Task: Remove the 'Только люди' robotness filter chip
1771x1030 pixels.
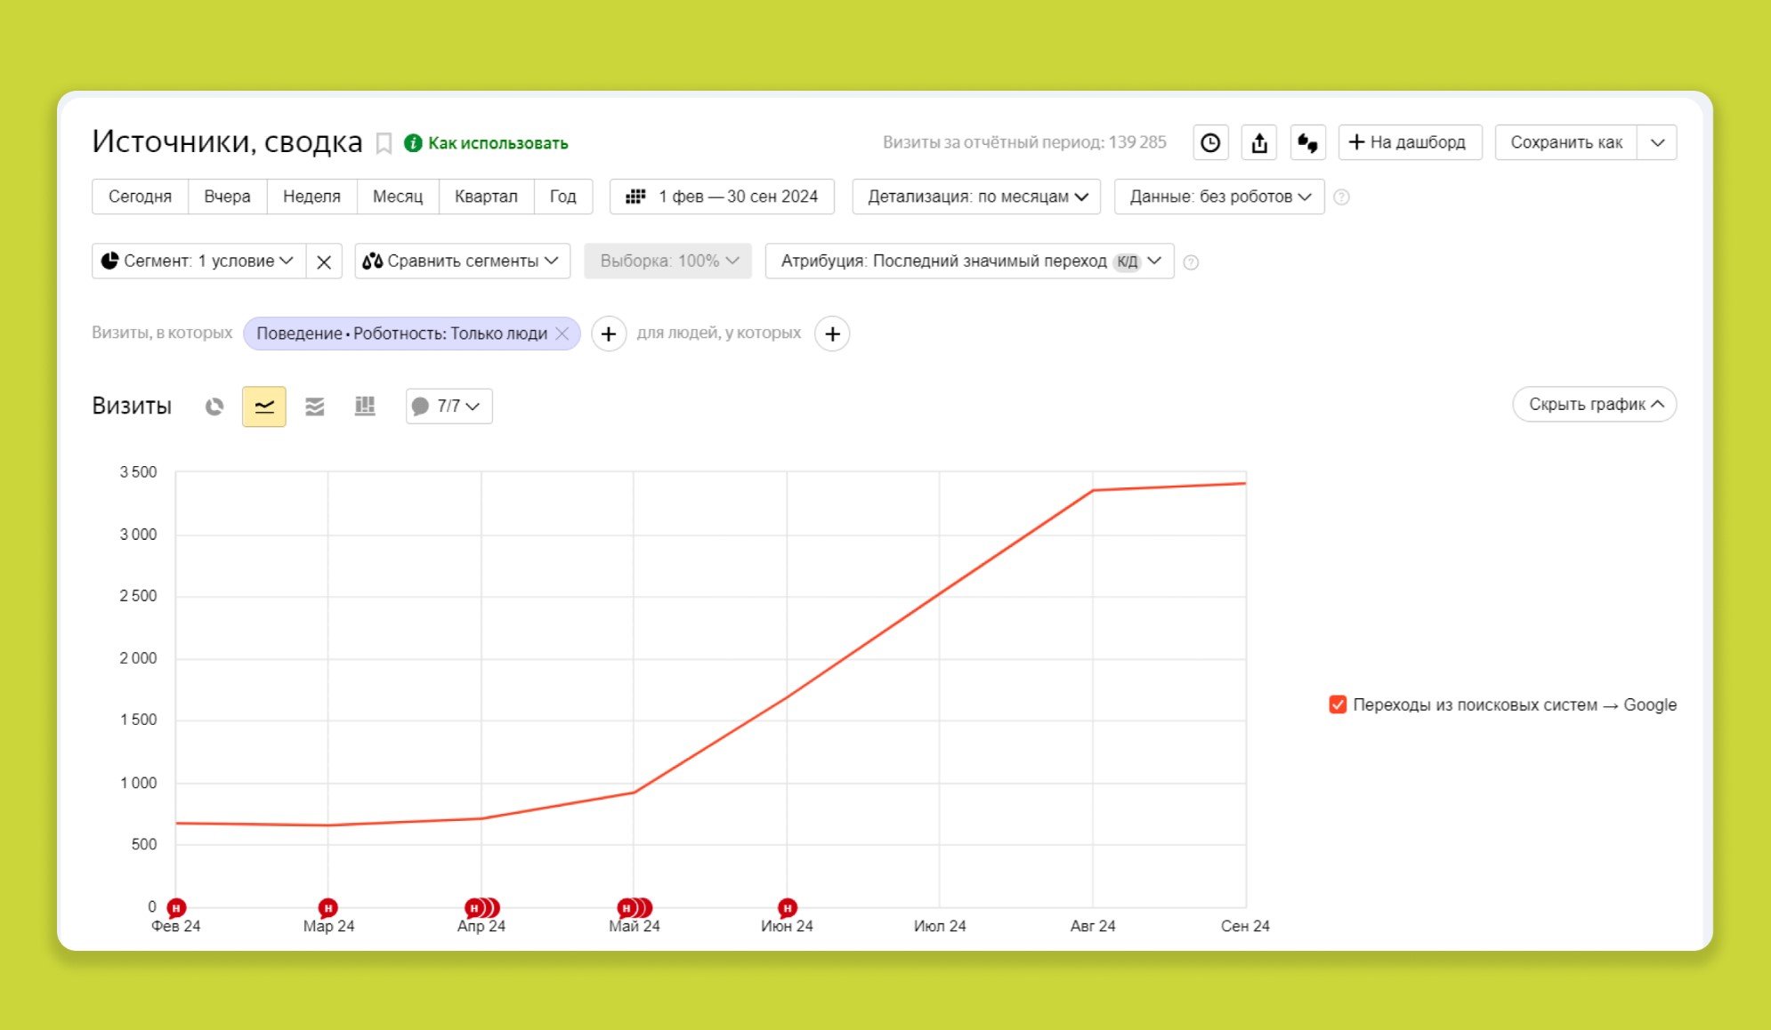Action: point(562,334)
